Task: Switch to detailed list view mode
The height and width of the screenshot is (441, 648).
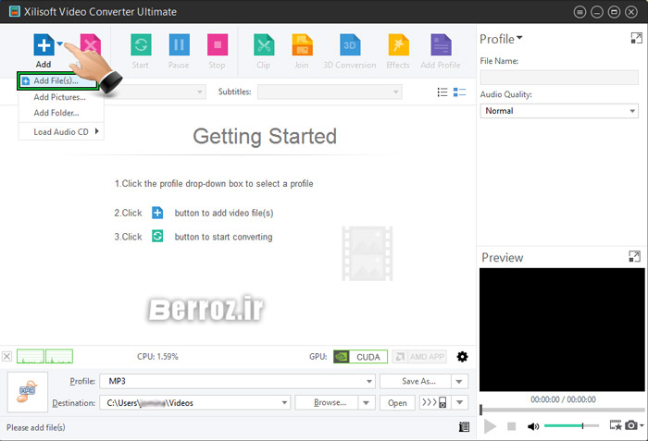Action: (459, 92)
